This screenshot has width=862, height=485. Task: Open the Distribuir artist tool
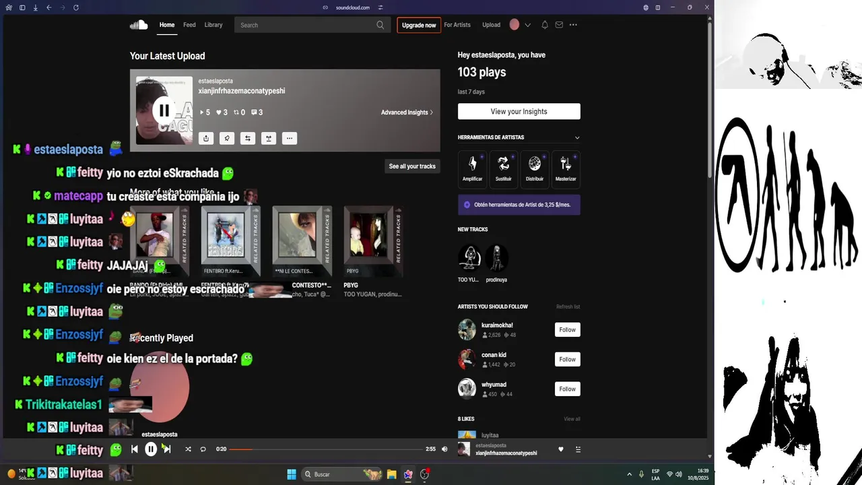pos(534,168)
